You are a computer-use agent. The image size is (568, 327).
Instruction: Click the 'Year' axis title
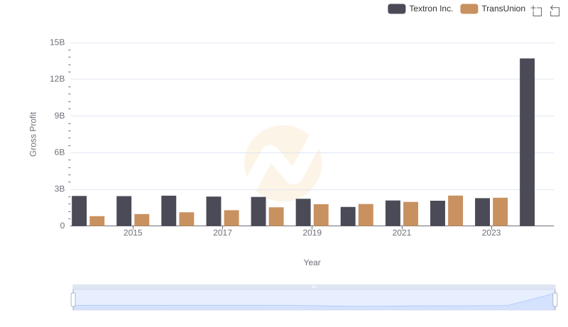pos(312,262)
